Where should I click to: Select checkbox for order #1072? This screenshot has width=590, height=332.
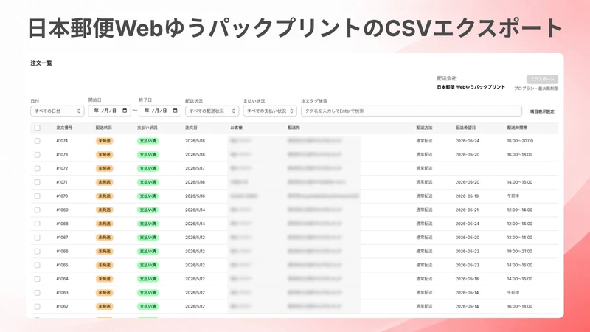point(38,168)
